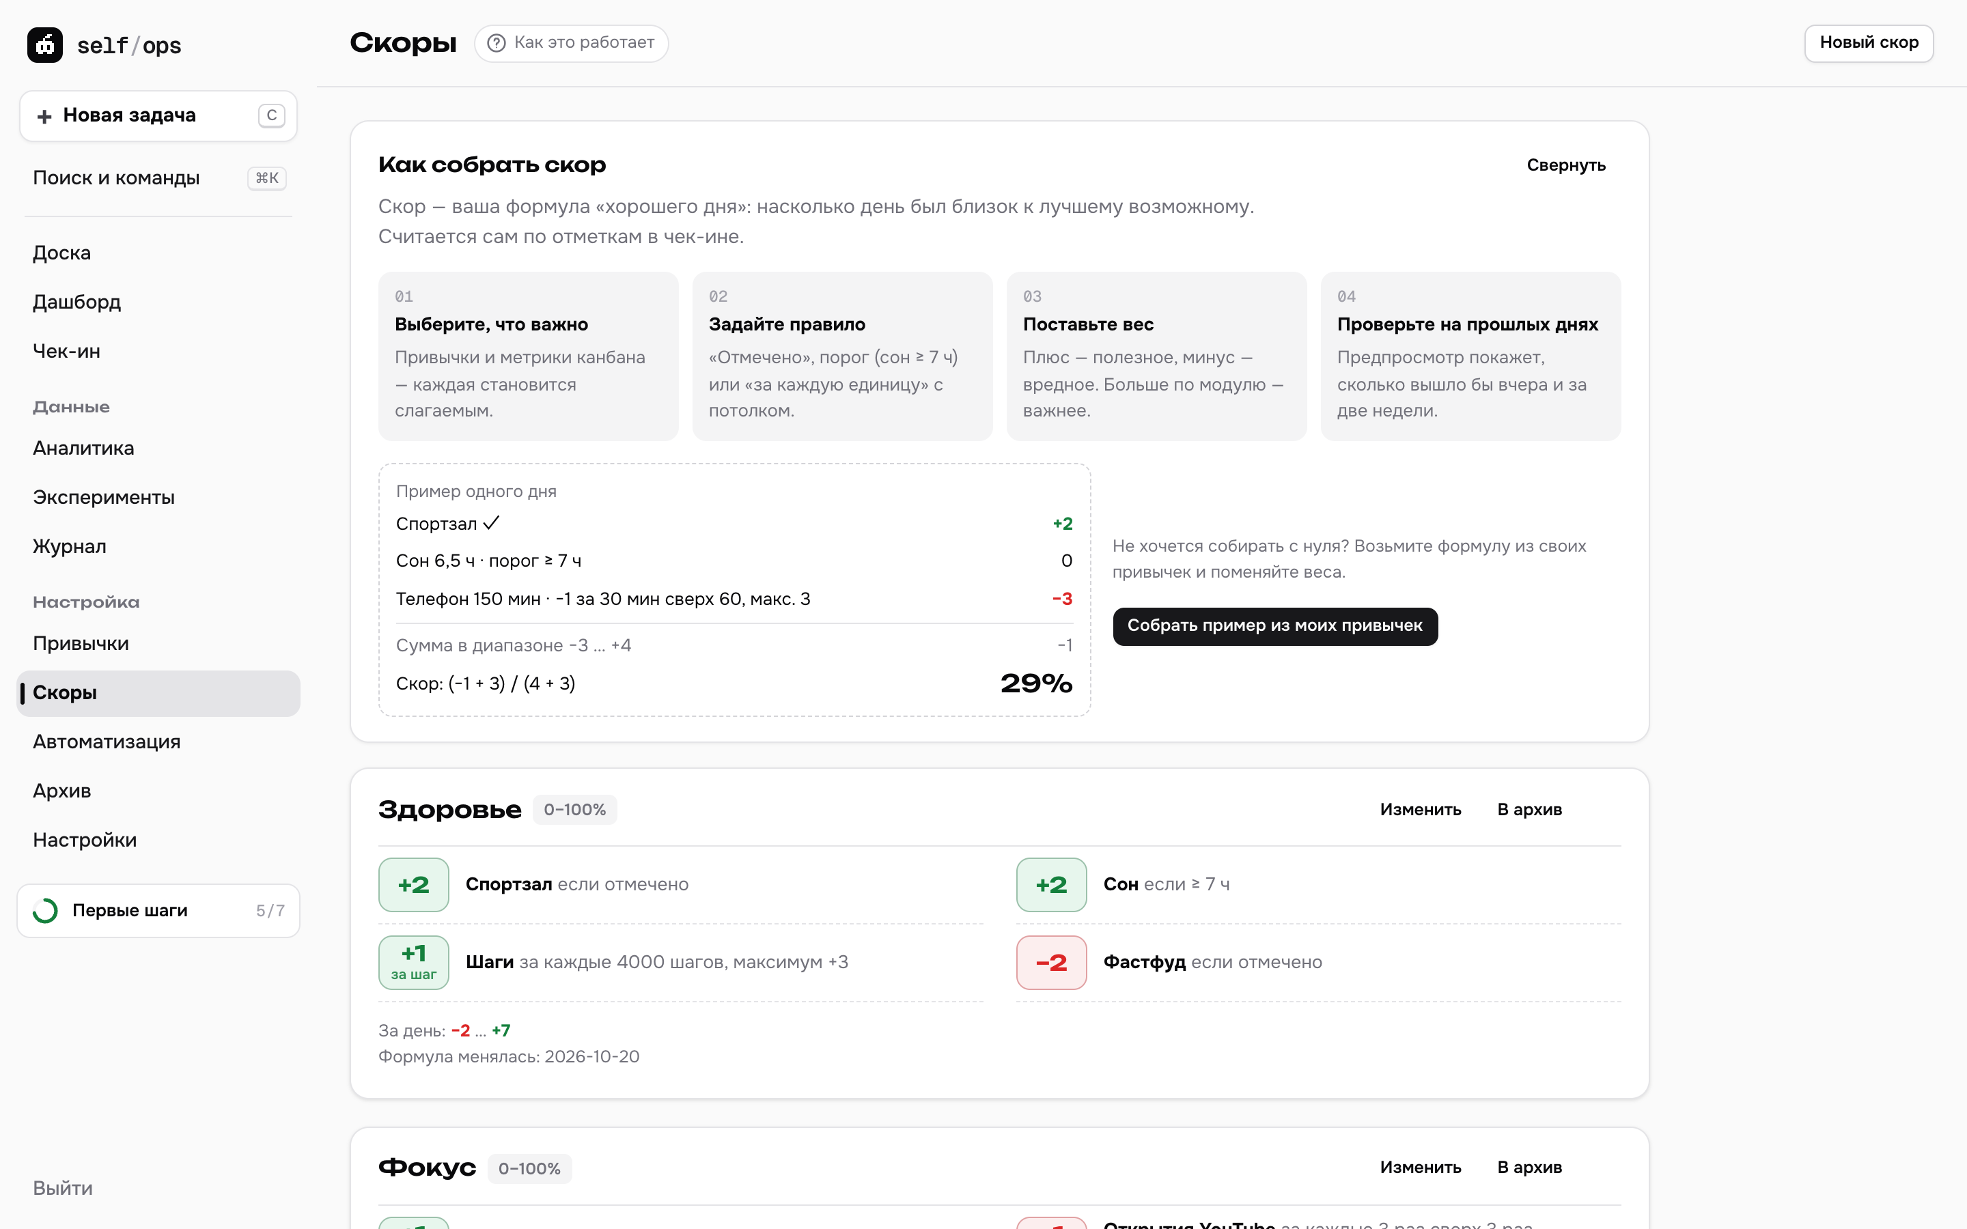Click the 29% score result value
This screenshot has height=1229, width=1967.
point(1036,683)
